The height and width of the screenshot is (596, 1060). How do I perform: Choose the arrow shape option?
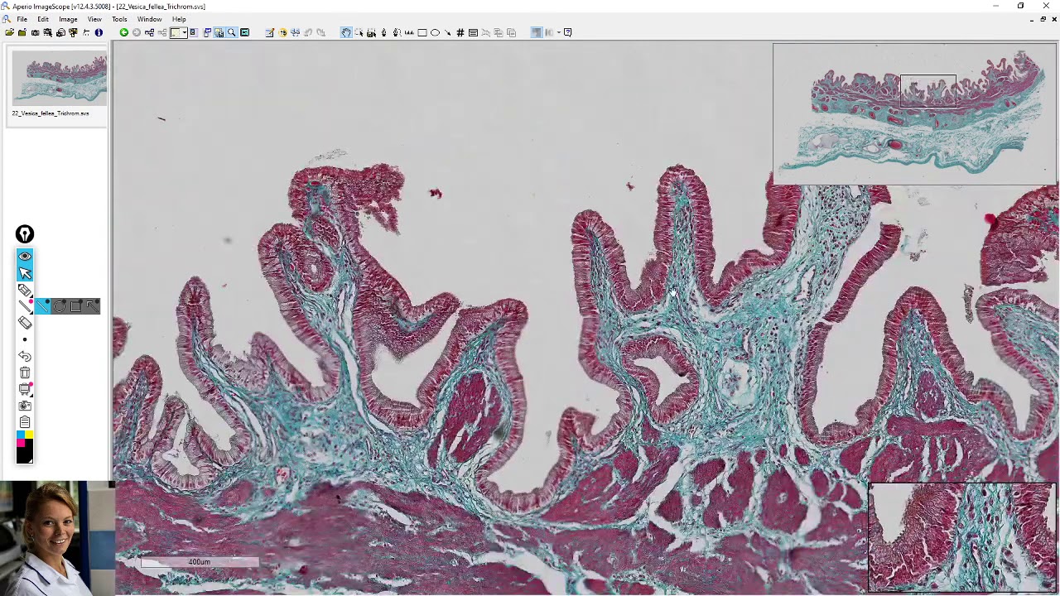tap(91, 306)
